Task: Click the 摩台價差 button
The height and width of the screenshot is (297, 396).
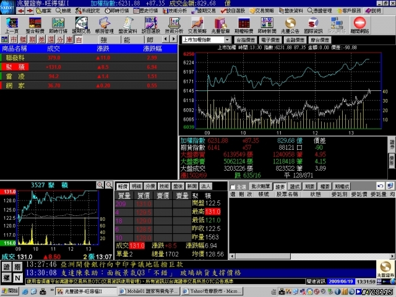Action: tap(320, 40)
